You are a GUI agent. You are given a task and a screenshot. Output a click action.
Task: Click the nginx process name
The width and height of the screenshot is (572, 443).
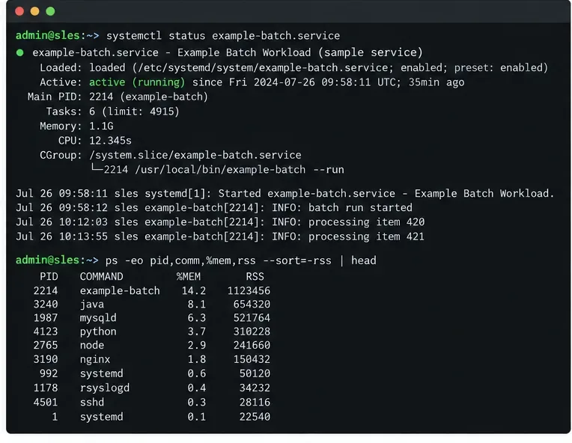(95, 359)
